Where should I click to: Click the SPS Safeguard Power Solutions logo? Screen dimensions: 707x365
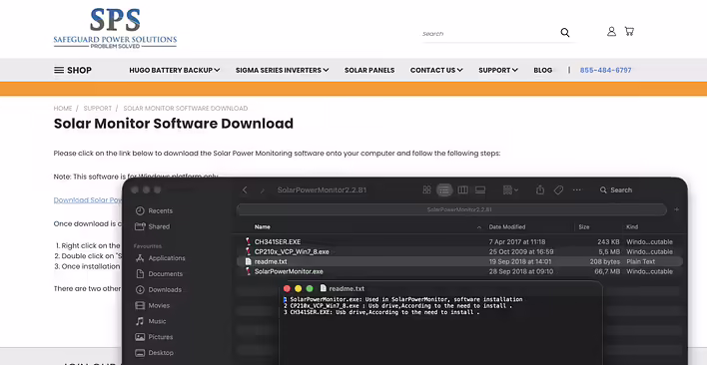[x=115, y=28]
